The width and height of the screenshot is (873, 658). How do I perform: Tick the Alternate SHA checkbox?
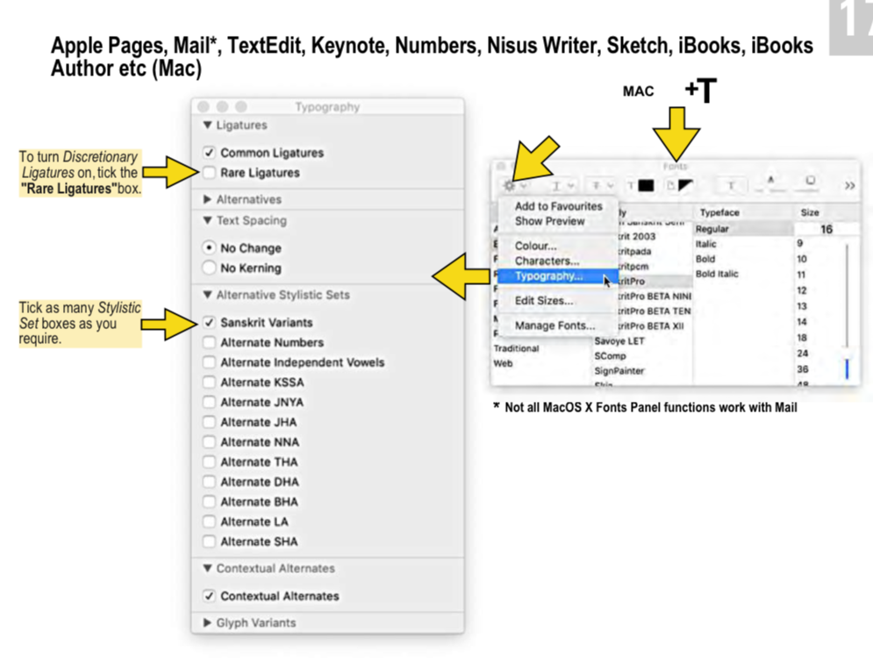[x=210, y=541]
